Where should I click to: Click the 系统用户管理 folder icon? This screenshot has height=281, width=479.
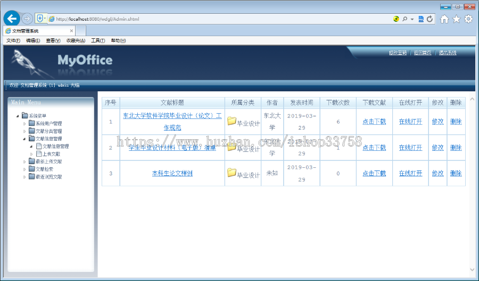(x=32, y=123)
